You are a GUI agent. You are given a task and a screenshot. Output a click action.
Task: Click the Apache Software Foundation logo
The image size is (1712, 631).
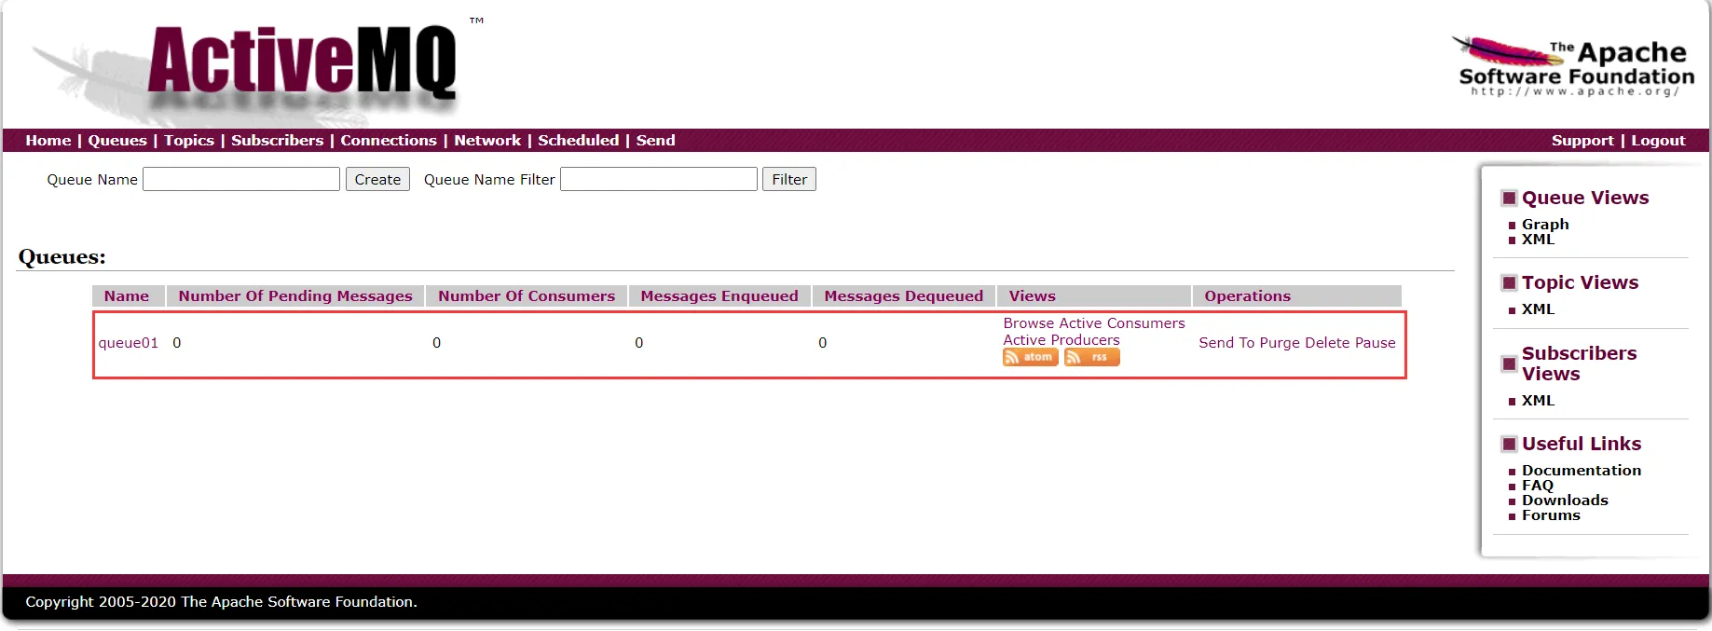(1575, 65)
